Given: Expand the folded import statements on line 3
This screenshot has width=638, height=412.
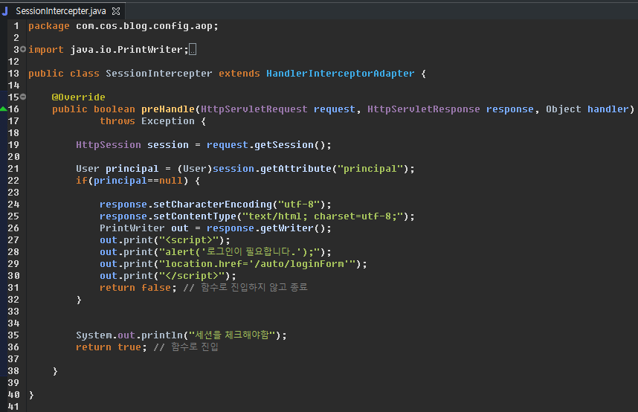Looking at the screenshot, I should point(23,49).
